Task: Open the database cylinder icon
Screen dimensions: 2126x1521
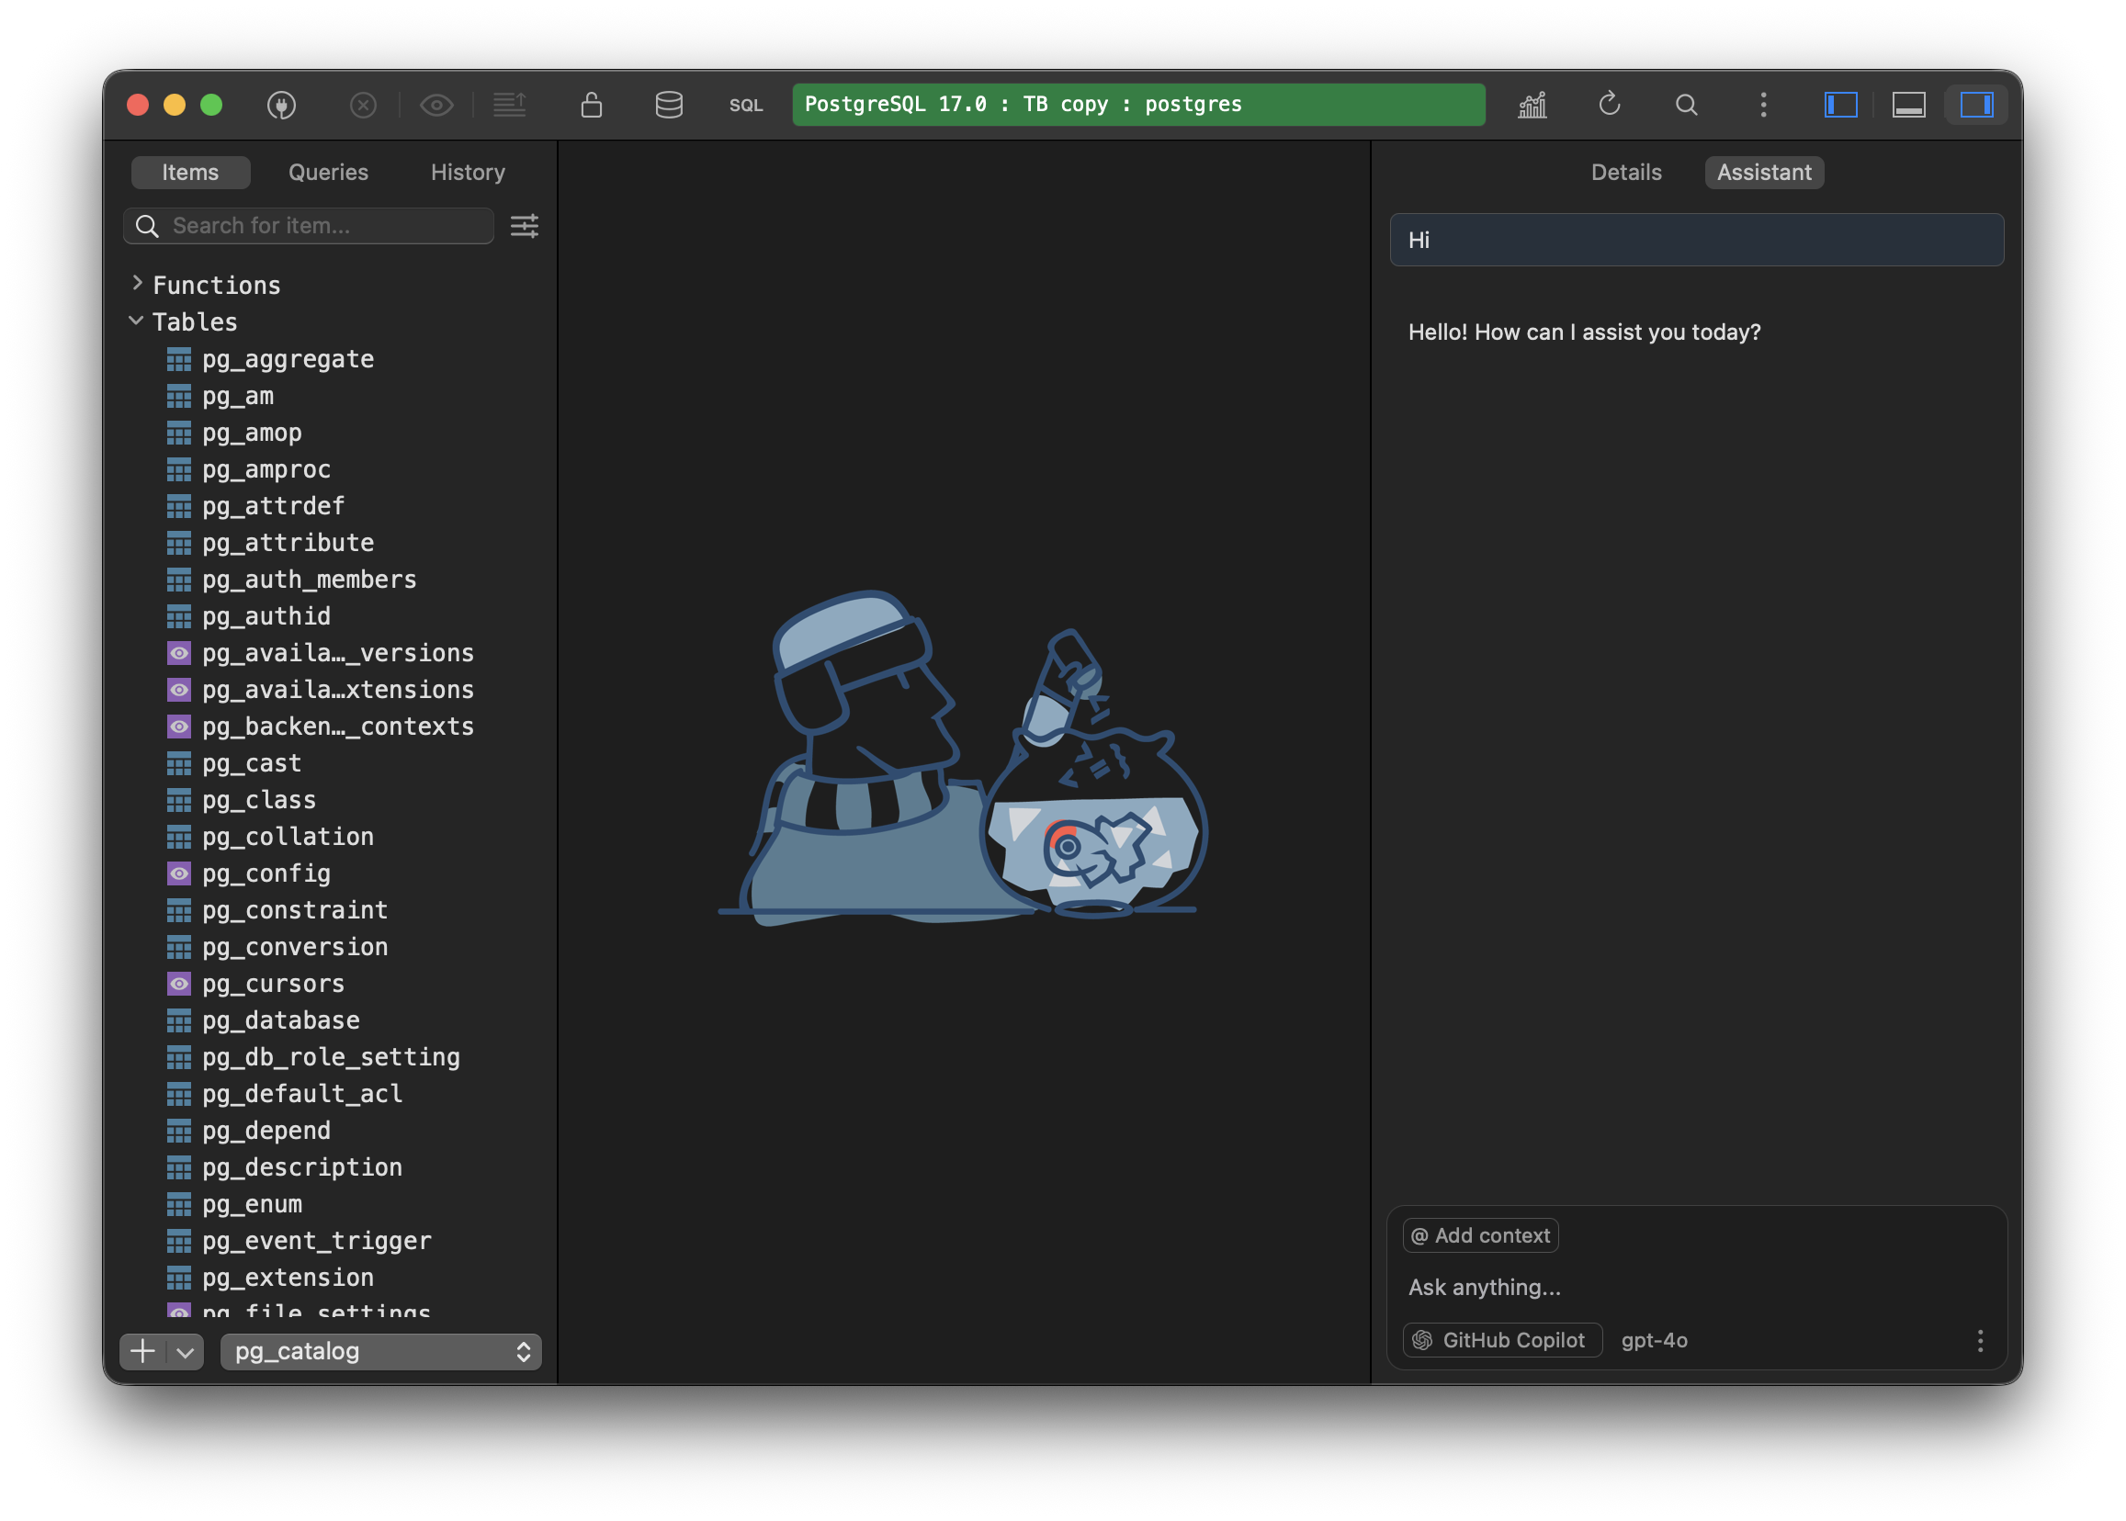Action: [669, 105]
